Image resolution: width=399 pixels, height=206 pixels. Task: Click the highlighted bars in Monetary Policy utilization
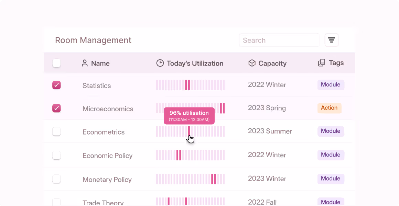(x=214, y=179)
